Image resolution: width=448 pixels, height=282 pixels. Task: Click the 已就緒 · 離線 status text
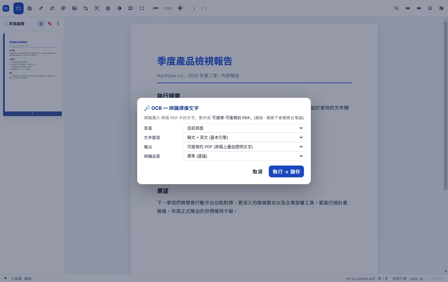click(x=21, y=279)
